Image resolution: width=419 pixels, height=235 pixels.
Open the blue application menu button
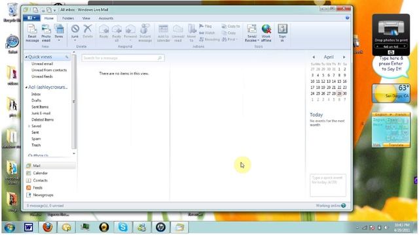(31, 18)
